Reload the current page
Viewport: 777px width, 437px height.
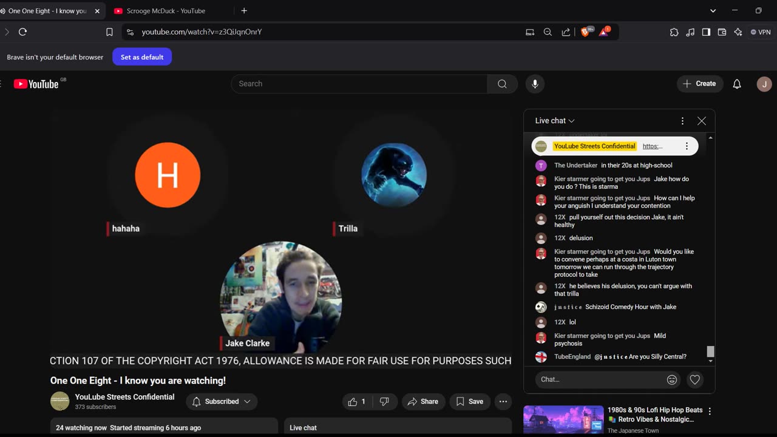tap(22, 32)
